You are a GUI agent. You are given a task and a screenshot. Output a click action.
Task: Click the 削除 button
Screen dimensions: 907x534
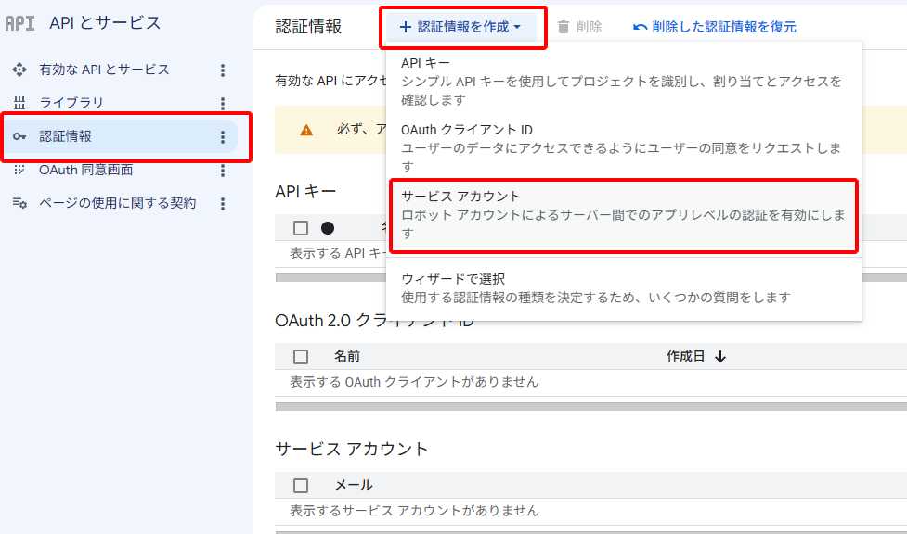pyautogui.click(x=579, y=27)
